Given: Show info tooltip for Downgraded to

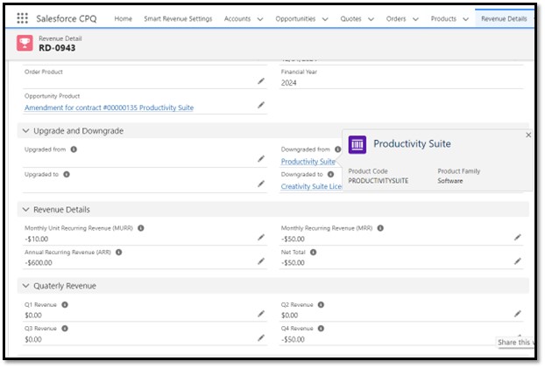Looking at the screenshot, I should (x=330, y=175).
